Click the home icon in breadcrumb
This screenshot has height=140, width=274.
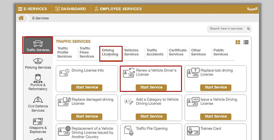coord(21,18)
